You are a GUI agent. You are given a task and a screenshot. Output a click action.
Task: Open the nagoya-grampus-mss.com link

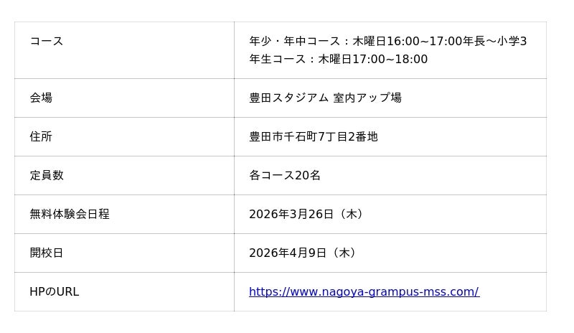[x=364, y=292]
